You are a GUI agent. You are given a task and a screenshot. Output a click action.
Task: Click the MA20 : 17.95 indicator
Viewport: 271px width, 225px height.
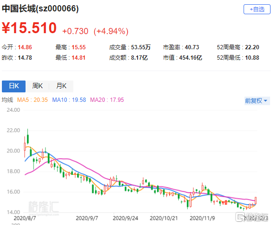(x=107, y=100)
